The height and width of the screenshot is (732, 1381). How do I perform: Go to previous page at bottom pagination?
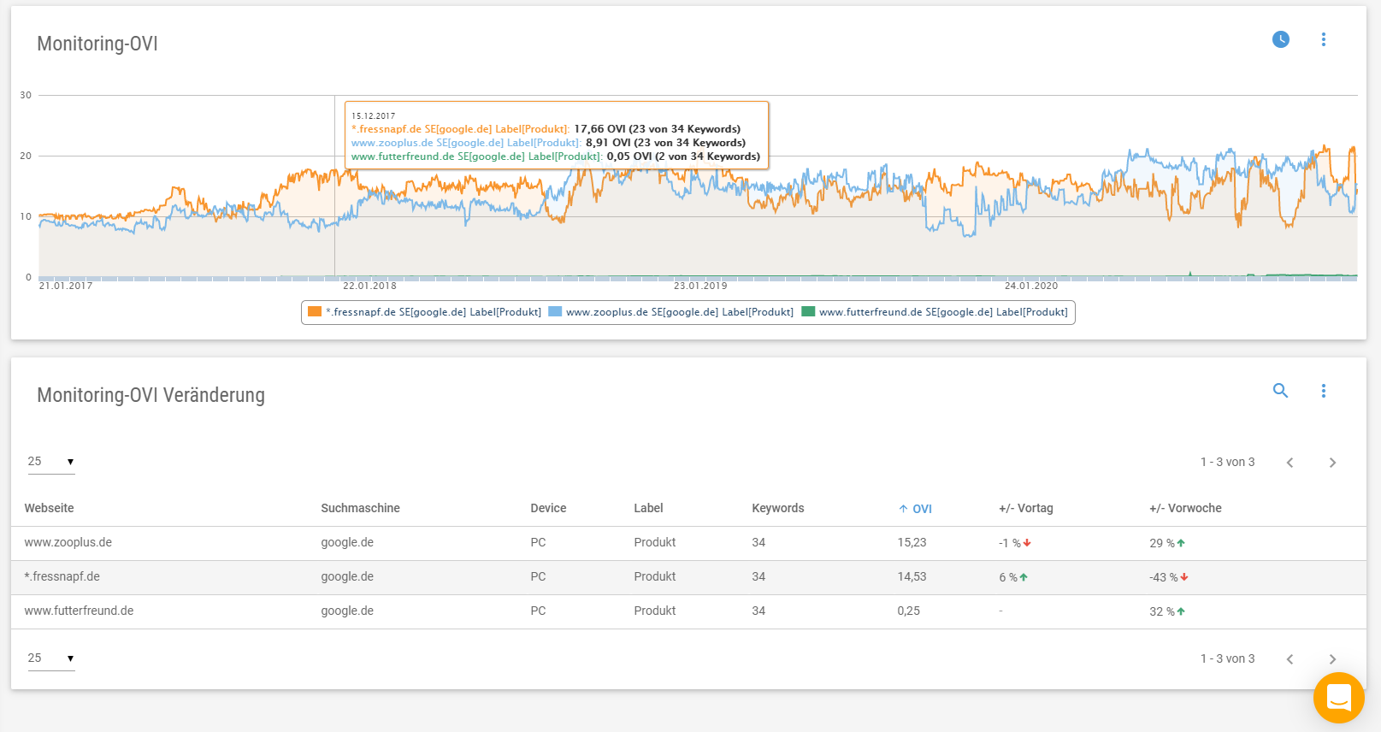1290,659
